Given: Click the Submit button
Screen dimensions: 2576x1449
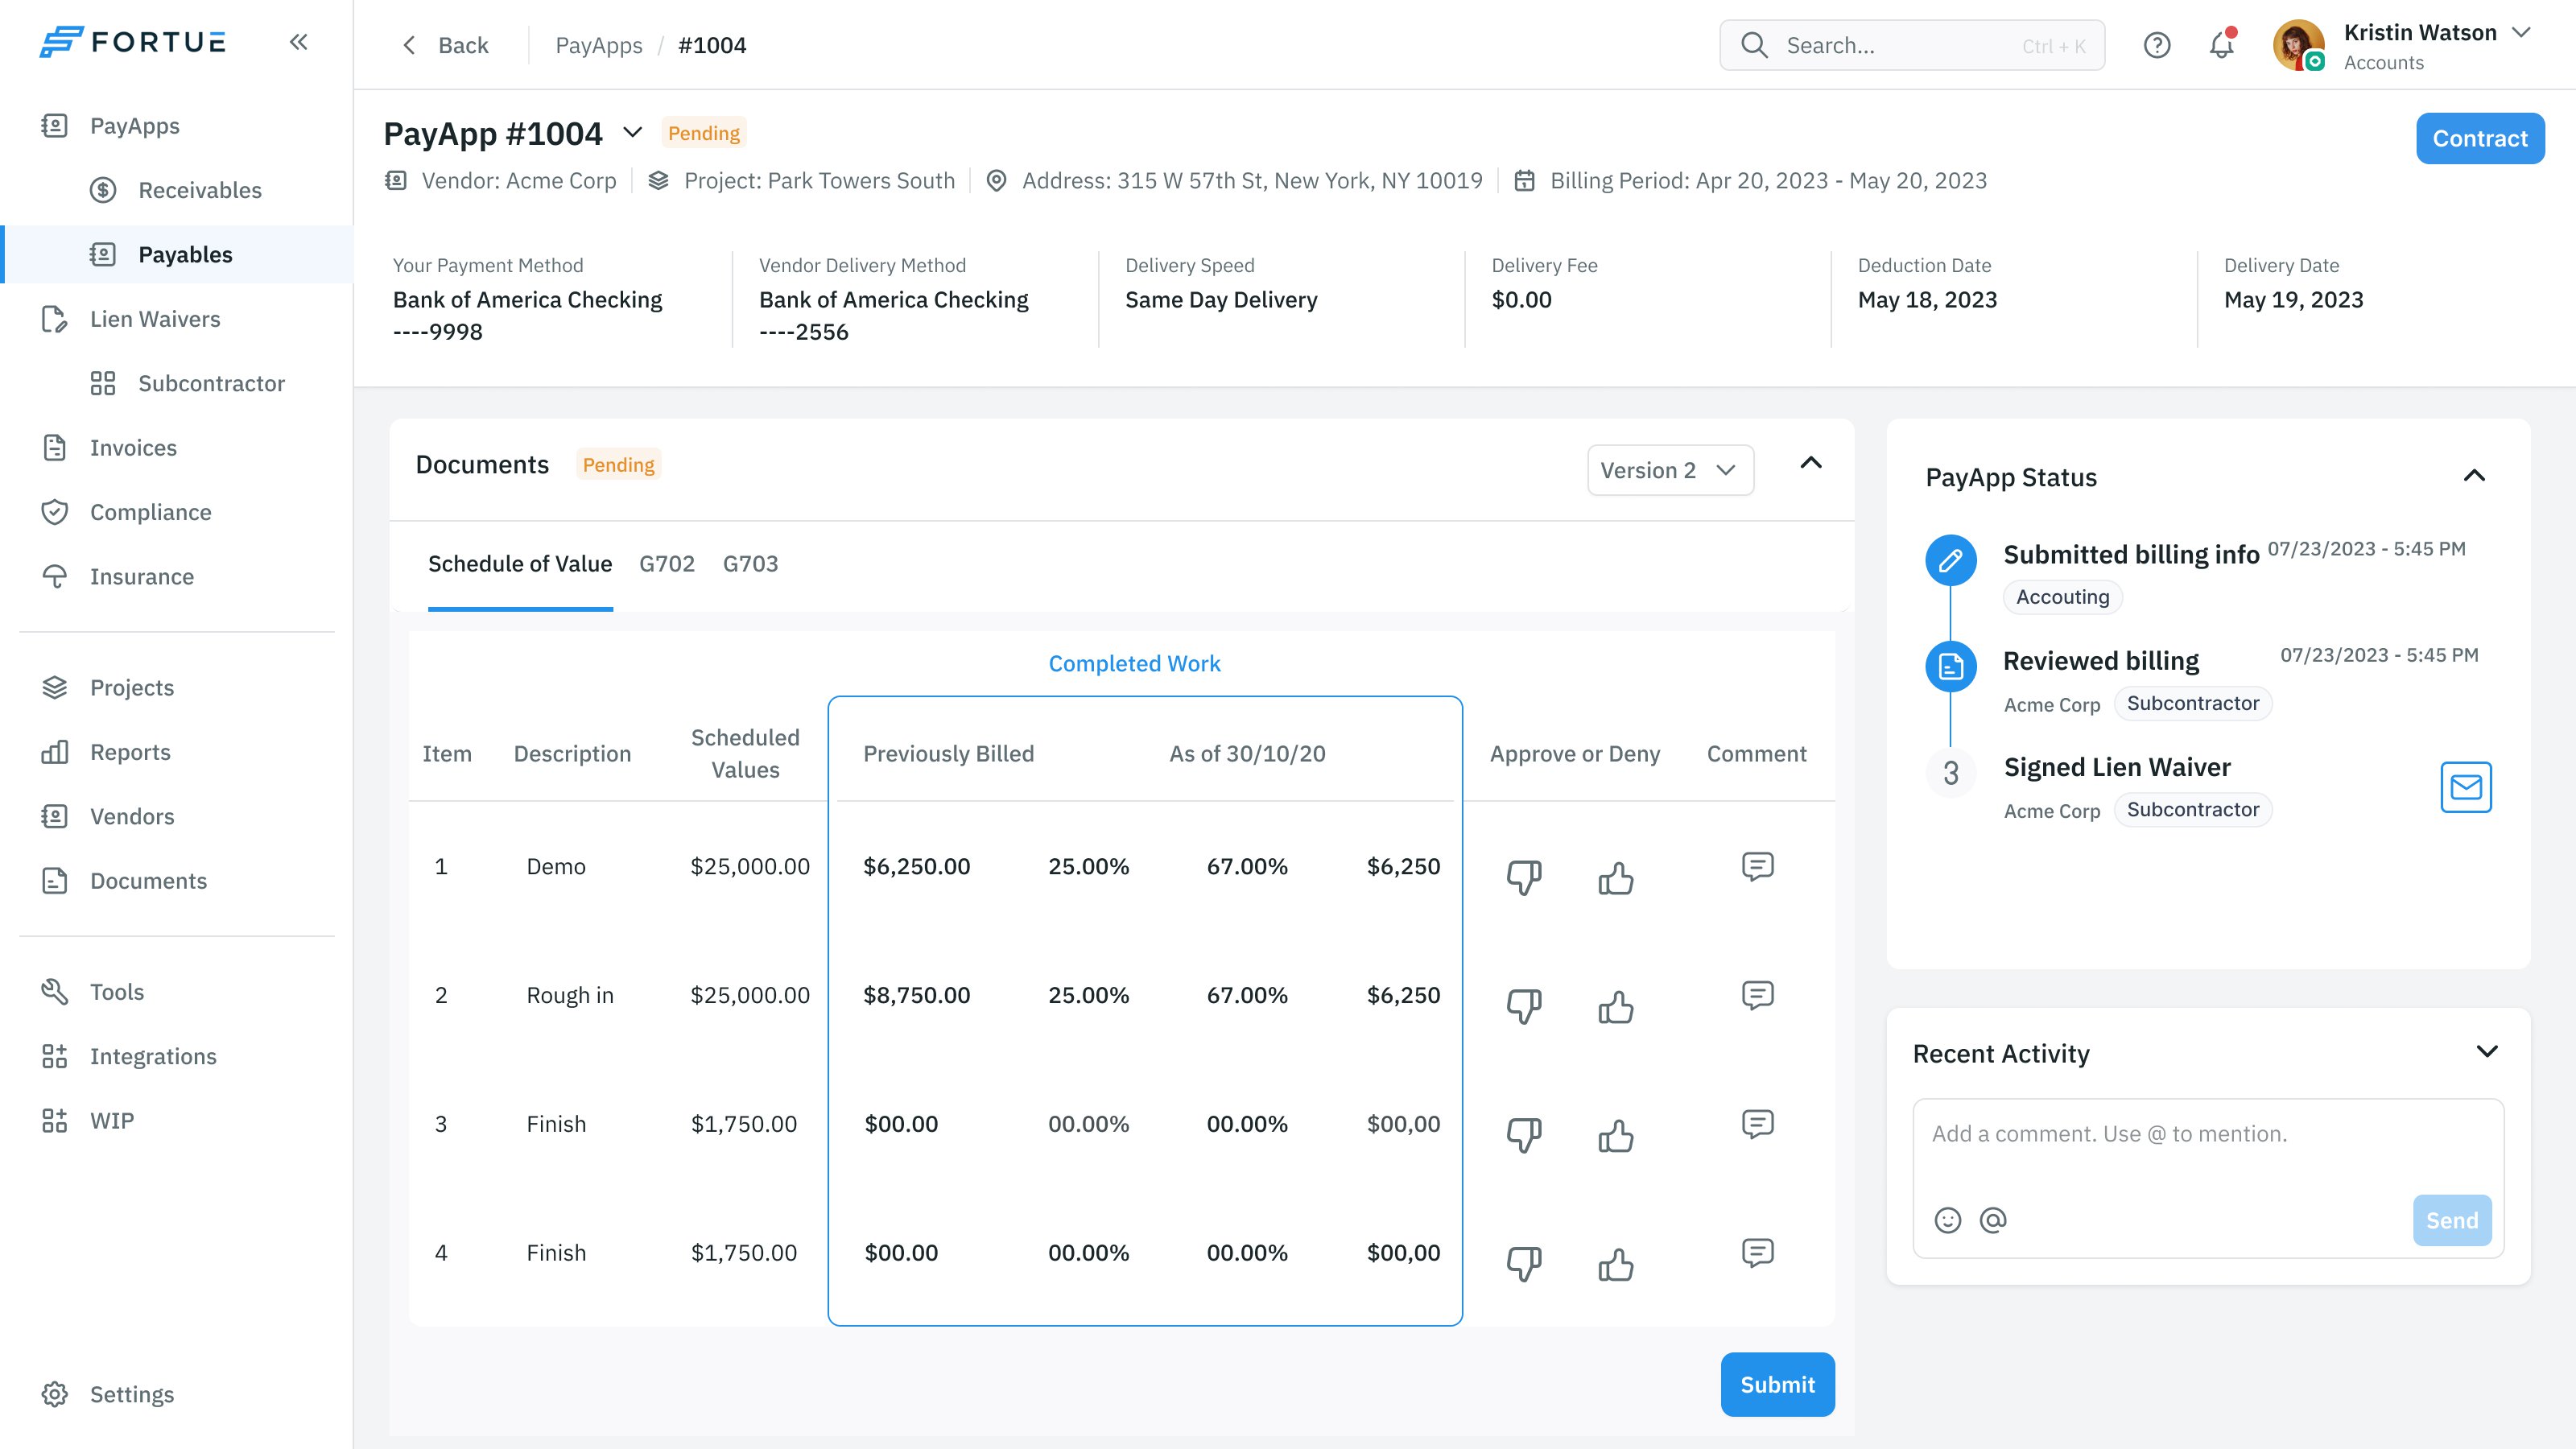Looking at the screenshot, I should point(1777,1384).
